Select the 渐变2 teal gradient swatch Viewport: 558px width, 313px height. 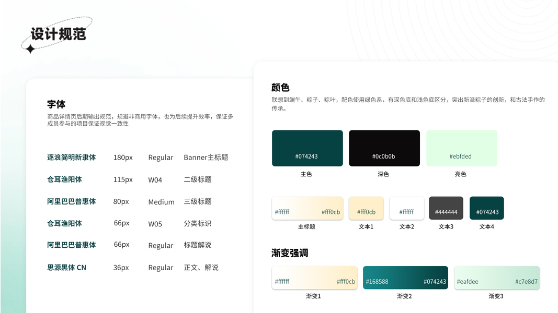click(405, 278)
